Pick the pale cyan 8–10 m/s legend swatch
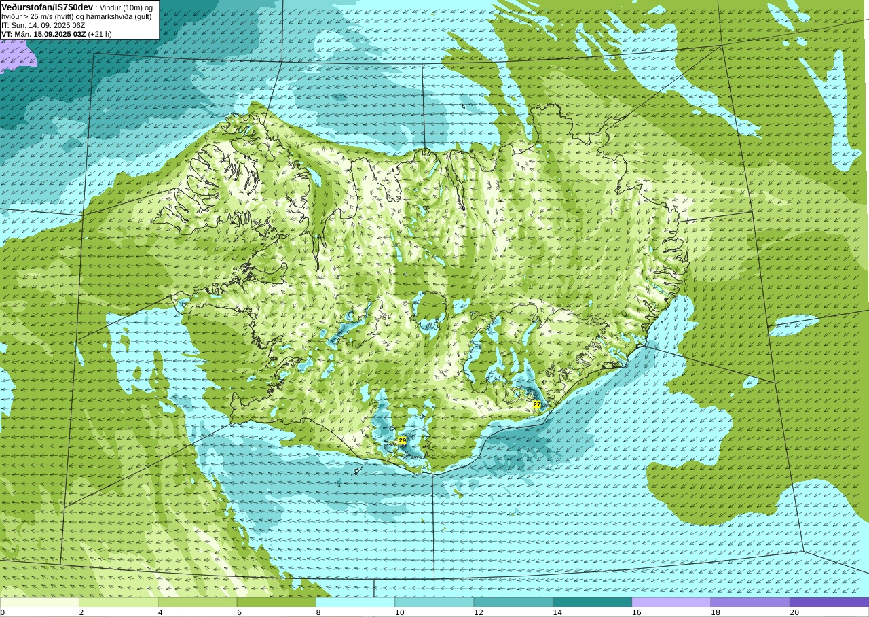 355,602
